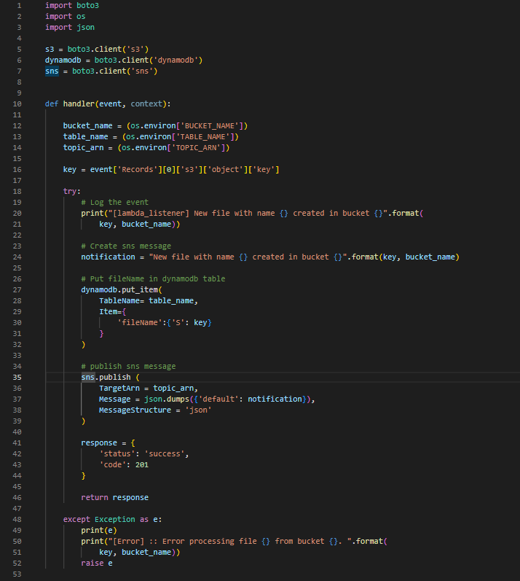This screenshot has height=581, width=520.
Task: Click the '[Error] :: Error processing file' print line
Action: tap(235, 541)
